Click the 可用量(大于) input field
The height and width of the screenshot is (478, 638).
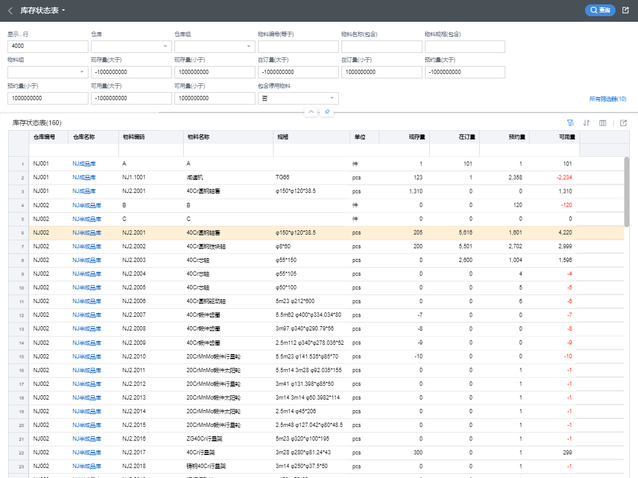point(131,98)
